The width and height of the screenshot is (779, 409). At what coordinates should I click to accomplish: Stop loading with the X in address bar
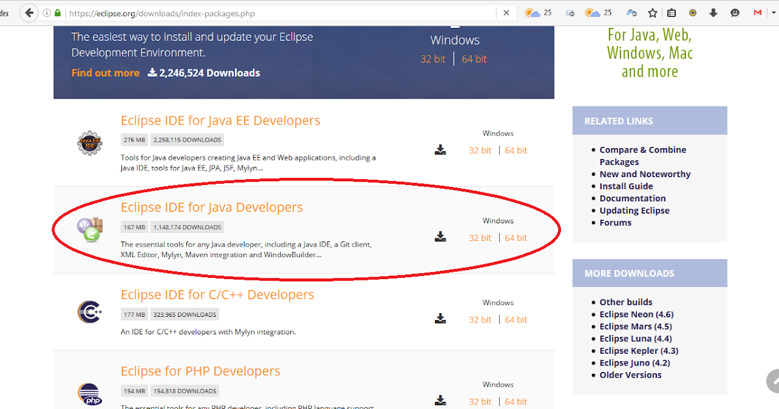click(x=506, y=13)
